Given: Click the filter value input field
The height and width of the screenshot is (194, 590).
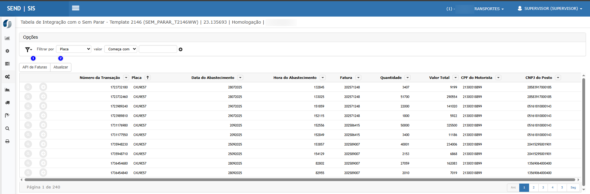Looking at the screenshot, I should (158, 49).
